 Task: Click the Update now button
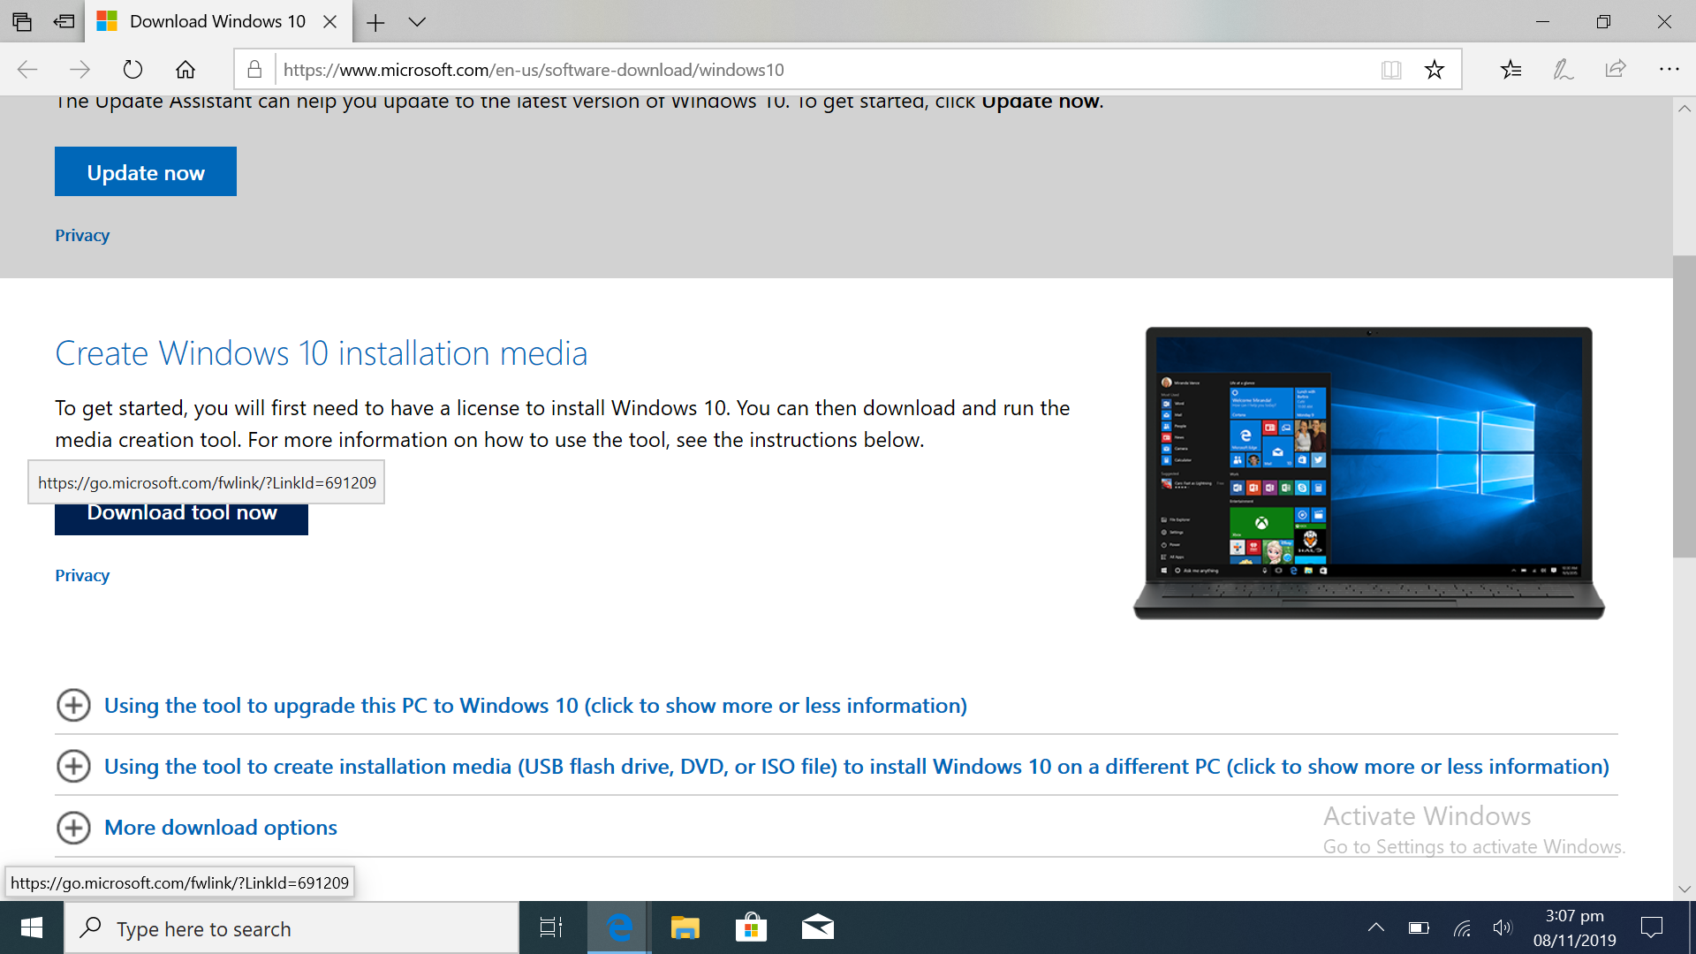[x=146, y=171]
